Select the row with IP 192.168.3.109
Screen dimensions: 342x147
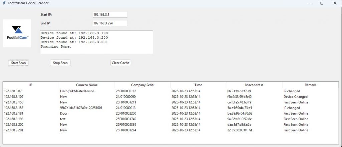click(x=13, y=97)
